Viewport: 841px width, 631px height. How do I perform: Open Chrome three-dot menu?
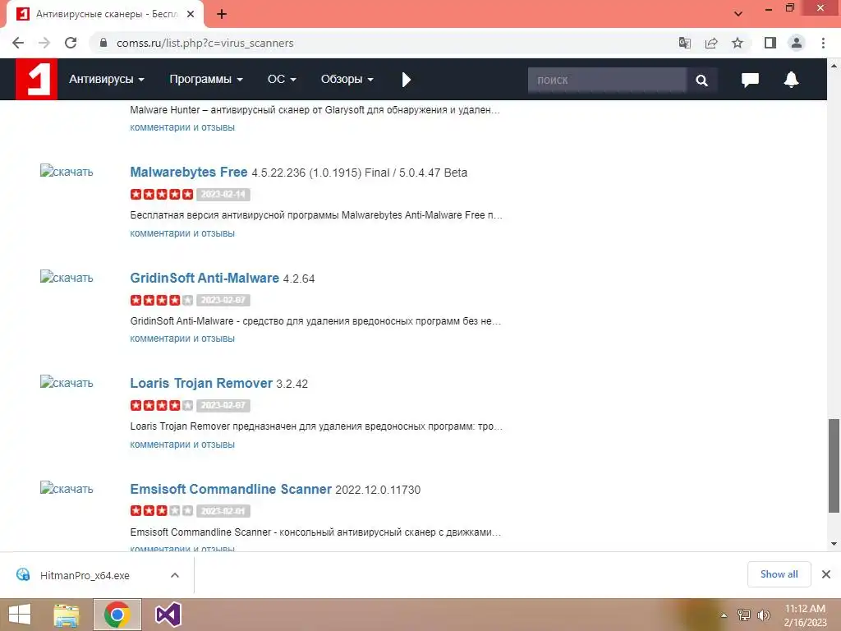[x=823, y=43]
